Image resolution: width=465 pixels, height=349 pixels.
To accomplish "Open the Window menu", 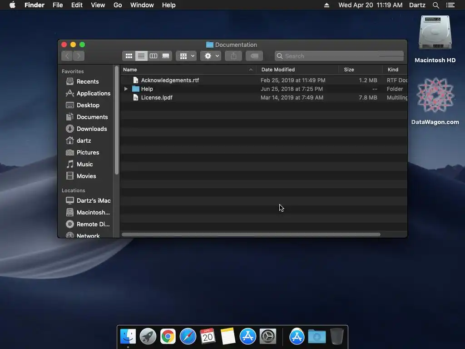I will (142, 5).
